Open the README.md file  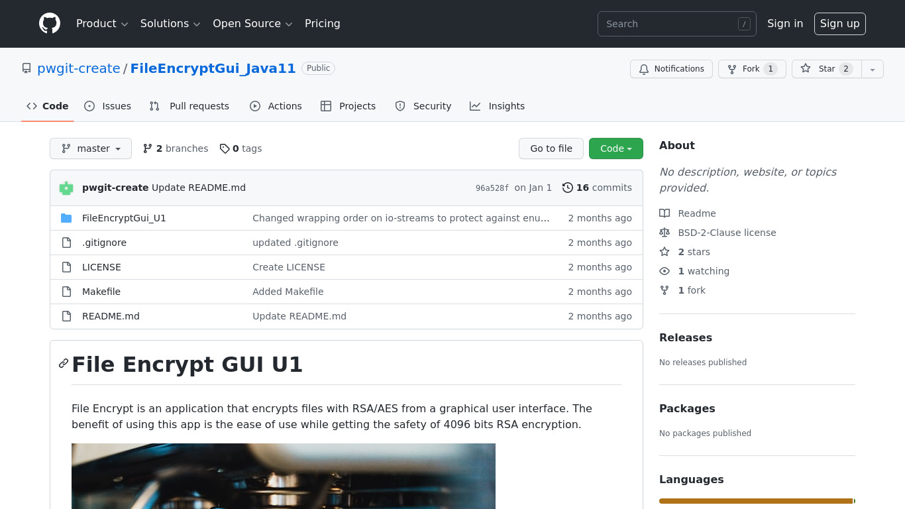[x=111, y=316]
